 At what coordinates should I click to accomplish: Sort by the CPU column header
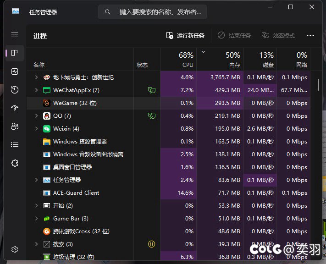178,60
